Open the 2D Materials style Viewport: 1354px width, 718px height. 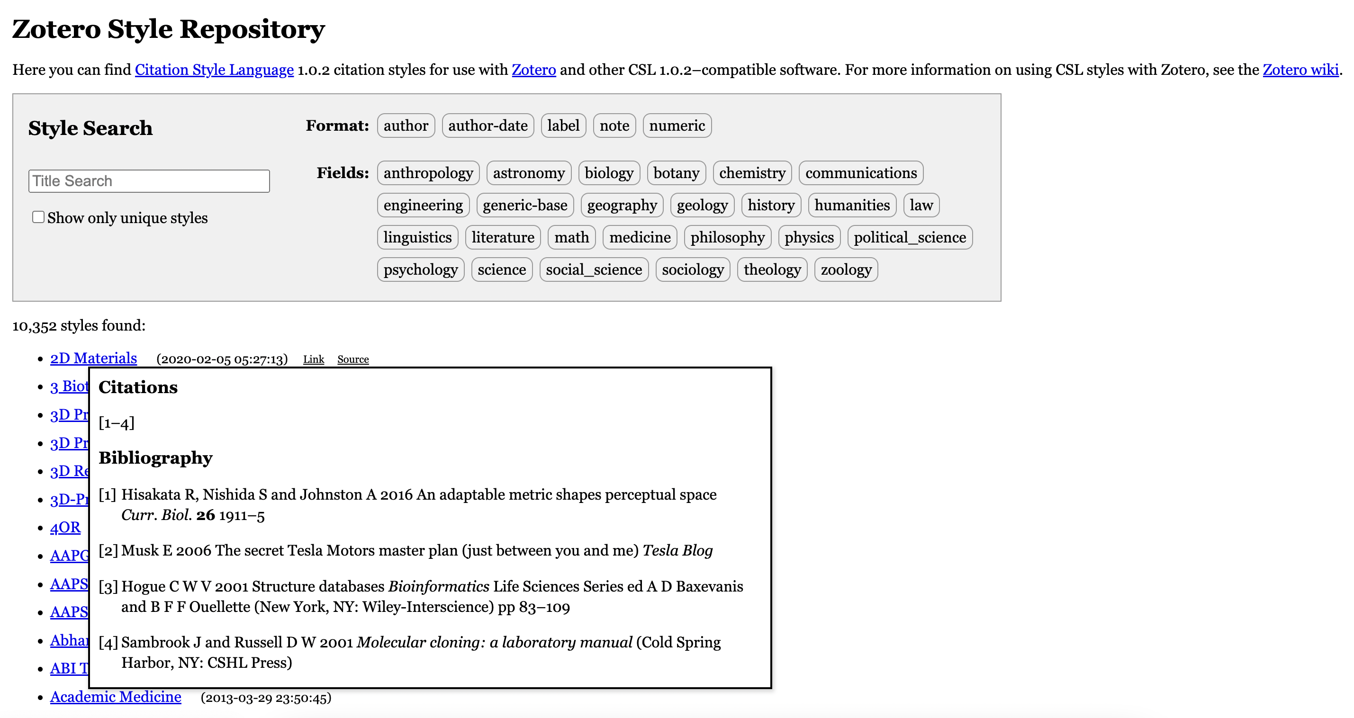coord(93,358)
